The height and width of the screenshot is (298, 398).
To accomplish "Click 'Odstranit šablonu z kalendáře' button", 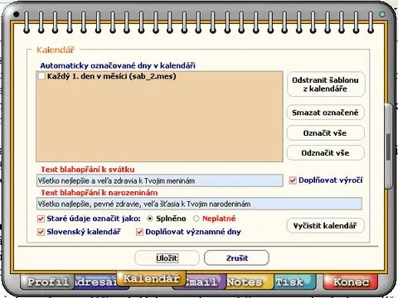I will pyautogui.click(x=326, y=84).
